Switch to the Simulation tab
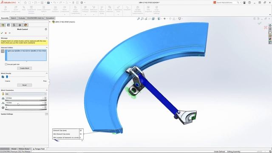The width and height of the screenshot is (272, 153). coord(50,18)
